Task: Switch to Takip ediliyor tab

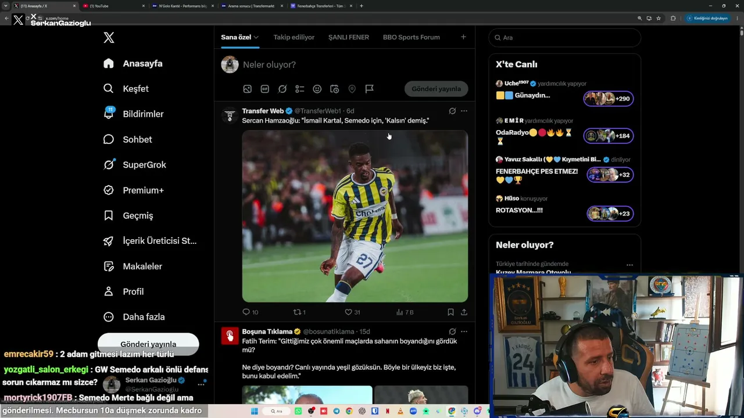Action: (x=294, y=37)
